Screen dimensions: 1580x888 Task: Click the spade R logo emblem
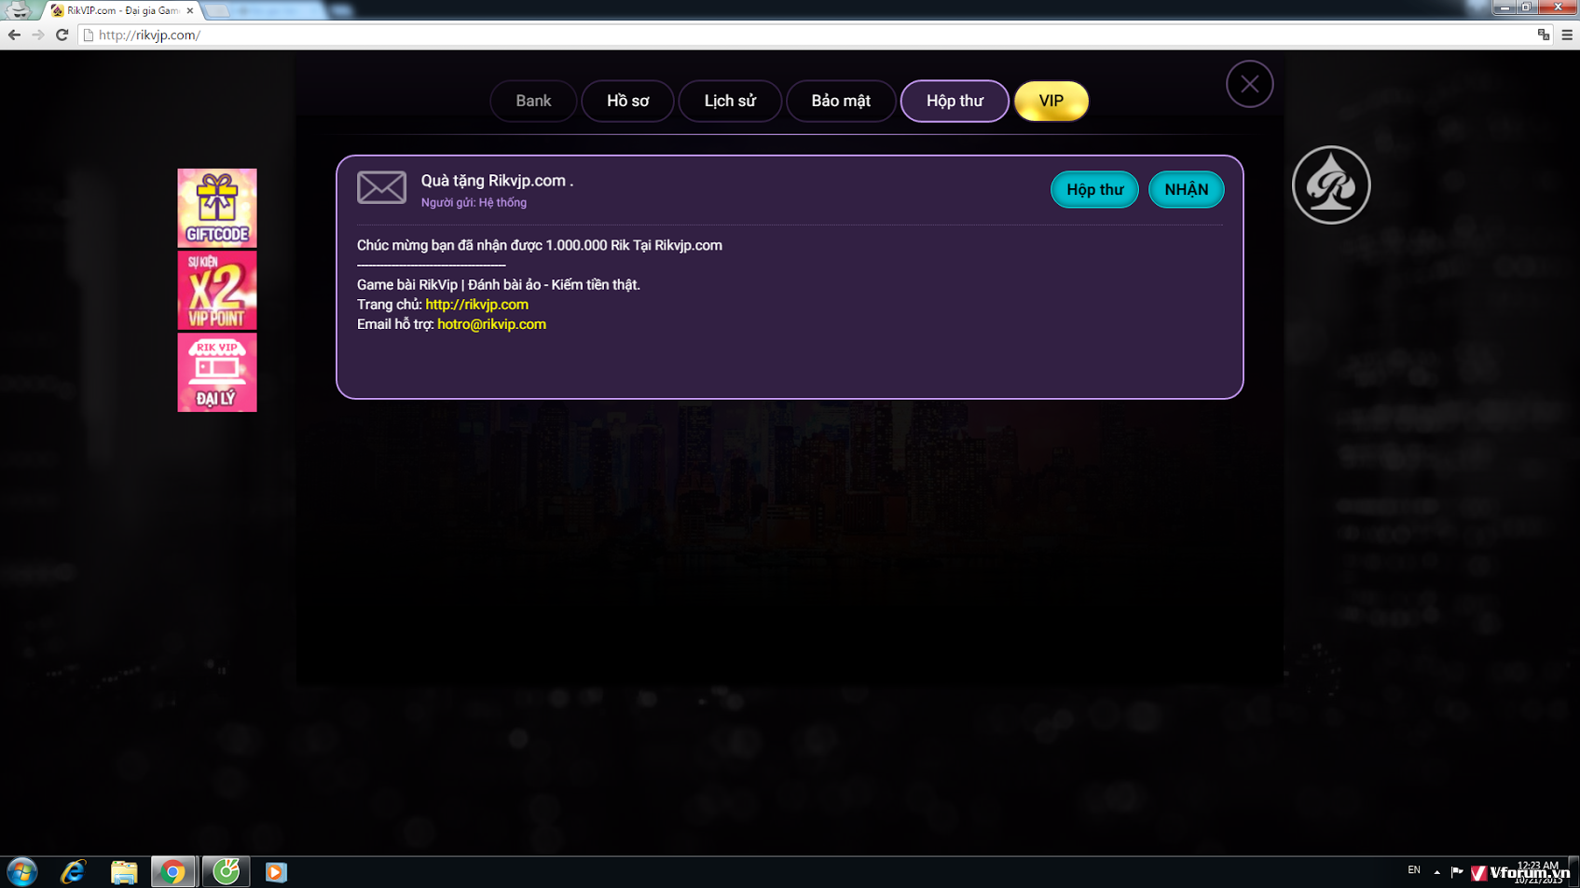click(x=1331, y=184)
